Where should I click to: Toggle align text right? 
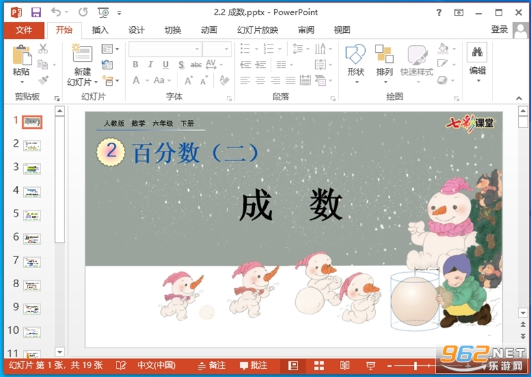tap(275, 80)
